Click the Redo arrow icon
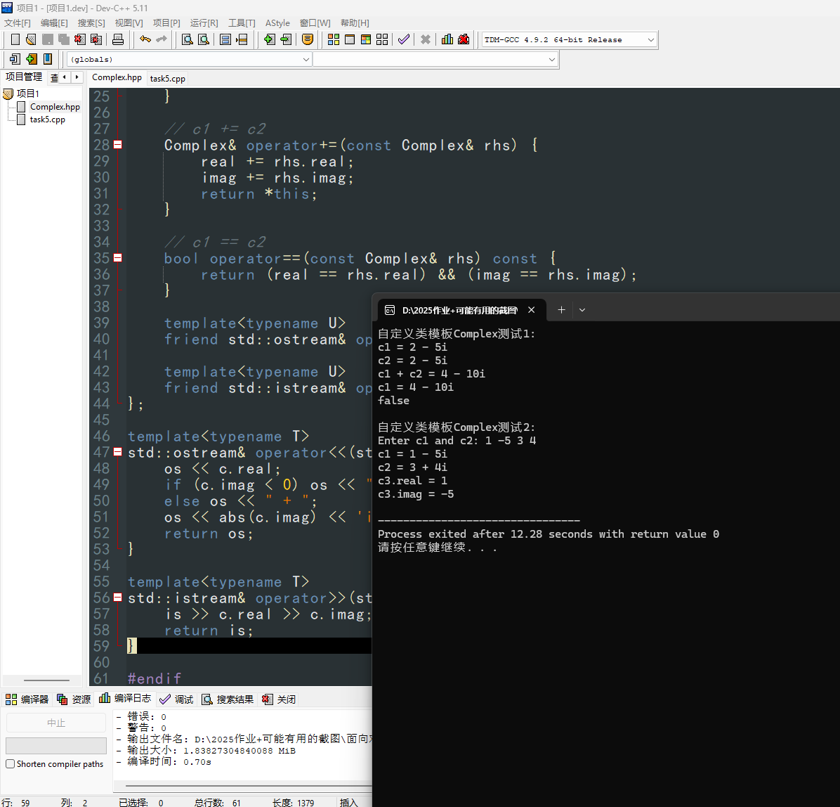 (162, 39)
